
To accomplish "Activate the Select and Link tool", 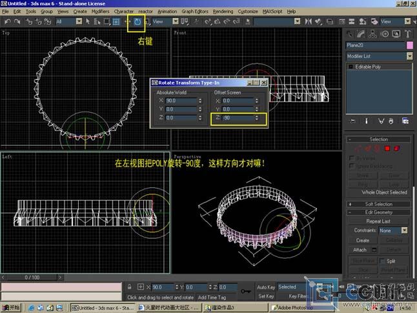I will [x=28, y=21].
